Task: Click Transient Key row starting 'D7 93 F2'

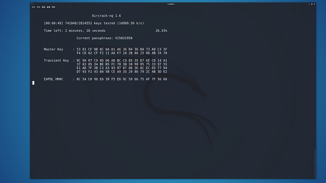Action: click(122, 72)
